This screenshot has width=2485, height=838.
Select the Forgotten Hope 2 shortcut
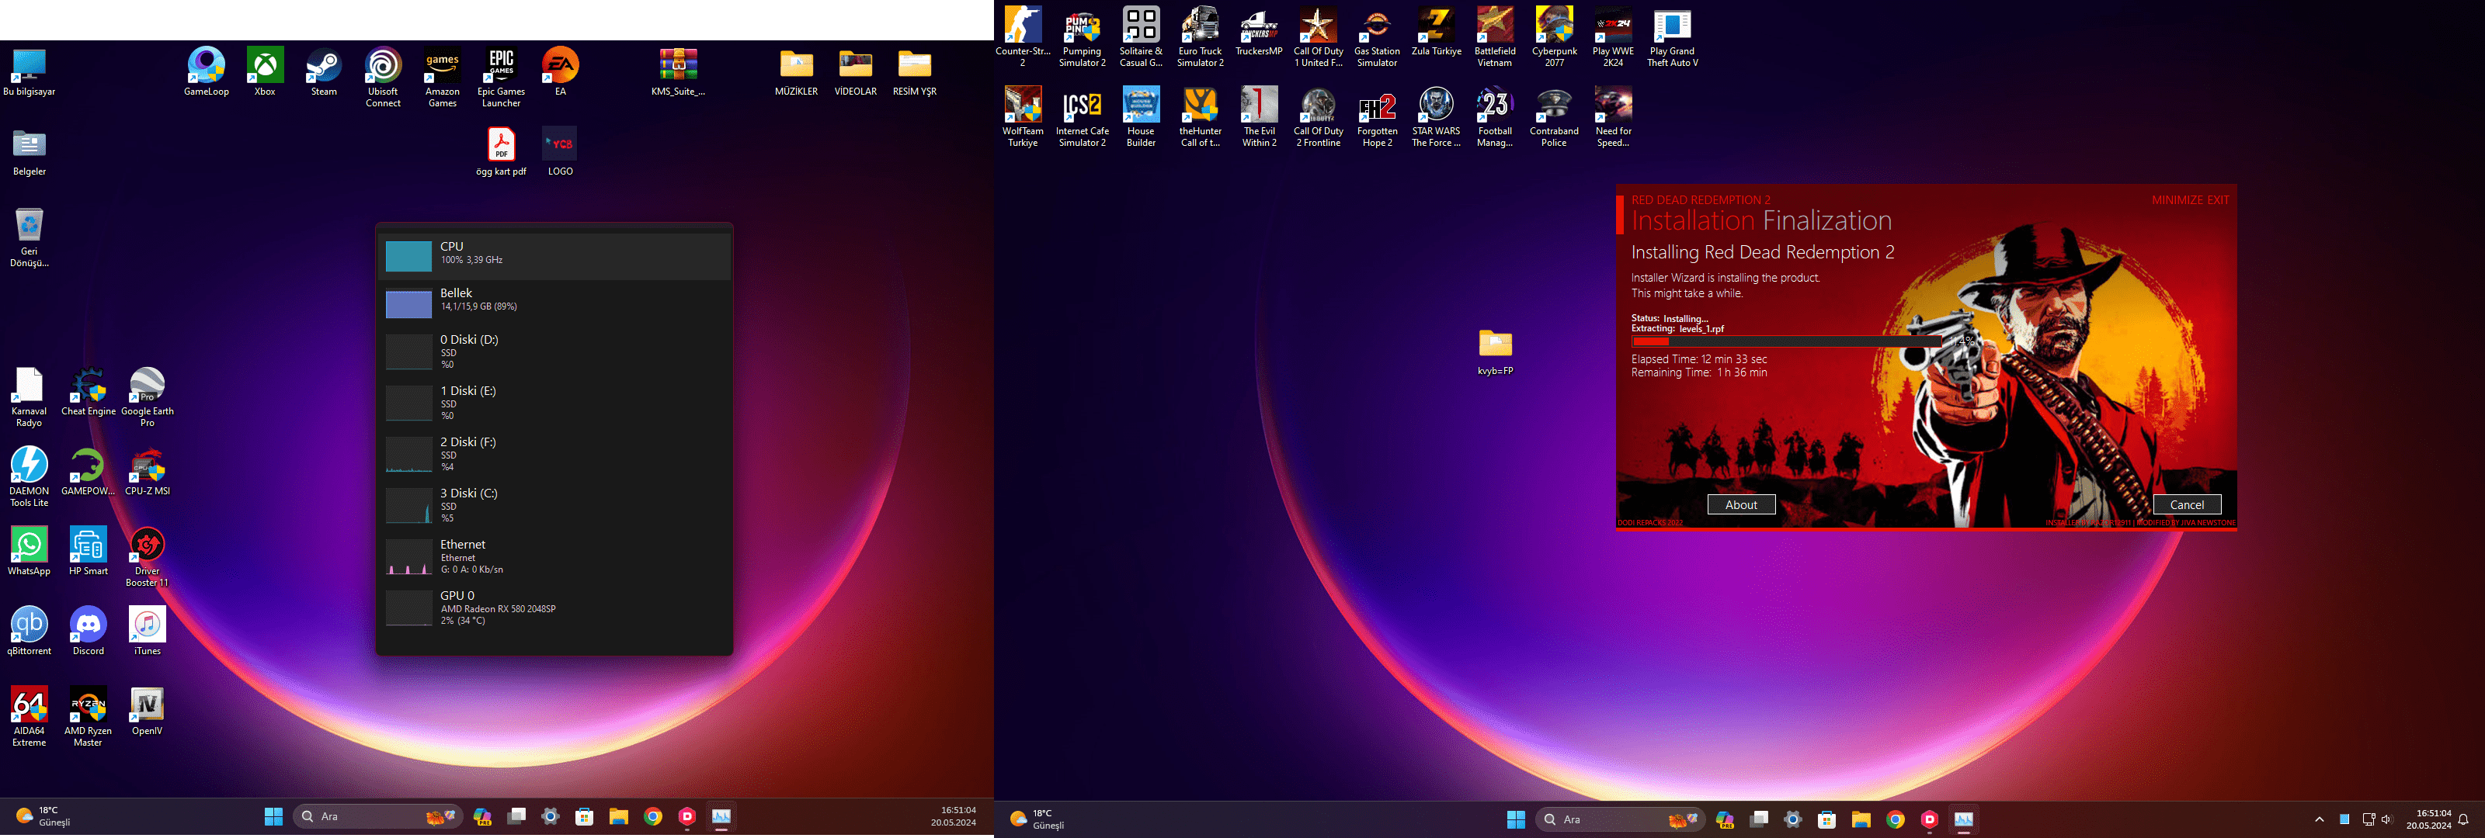[1377, 116]
